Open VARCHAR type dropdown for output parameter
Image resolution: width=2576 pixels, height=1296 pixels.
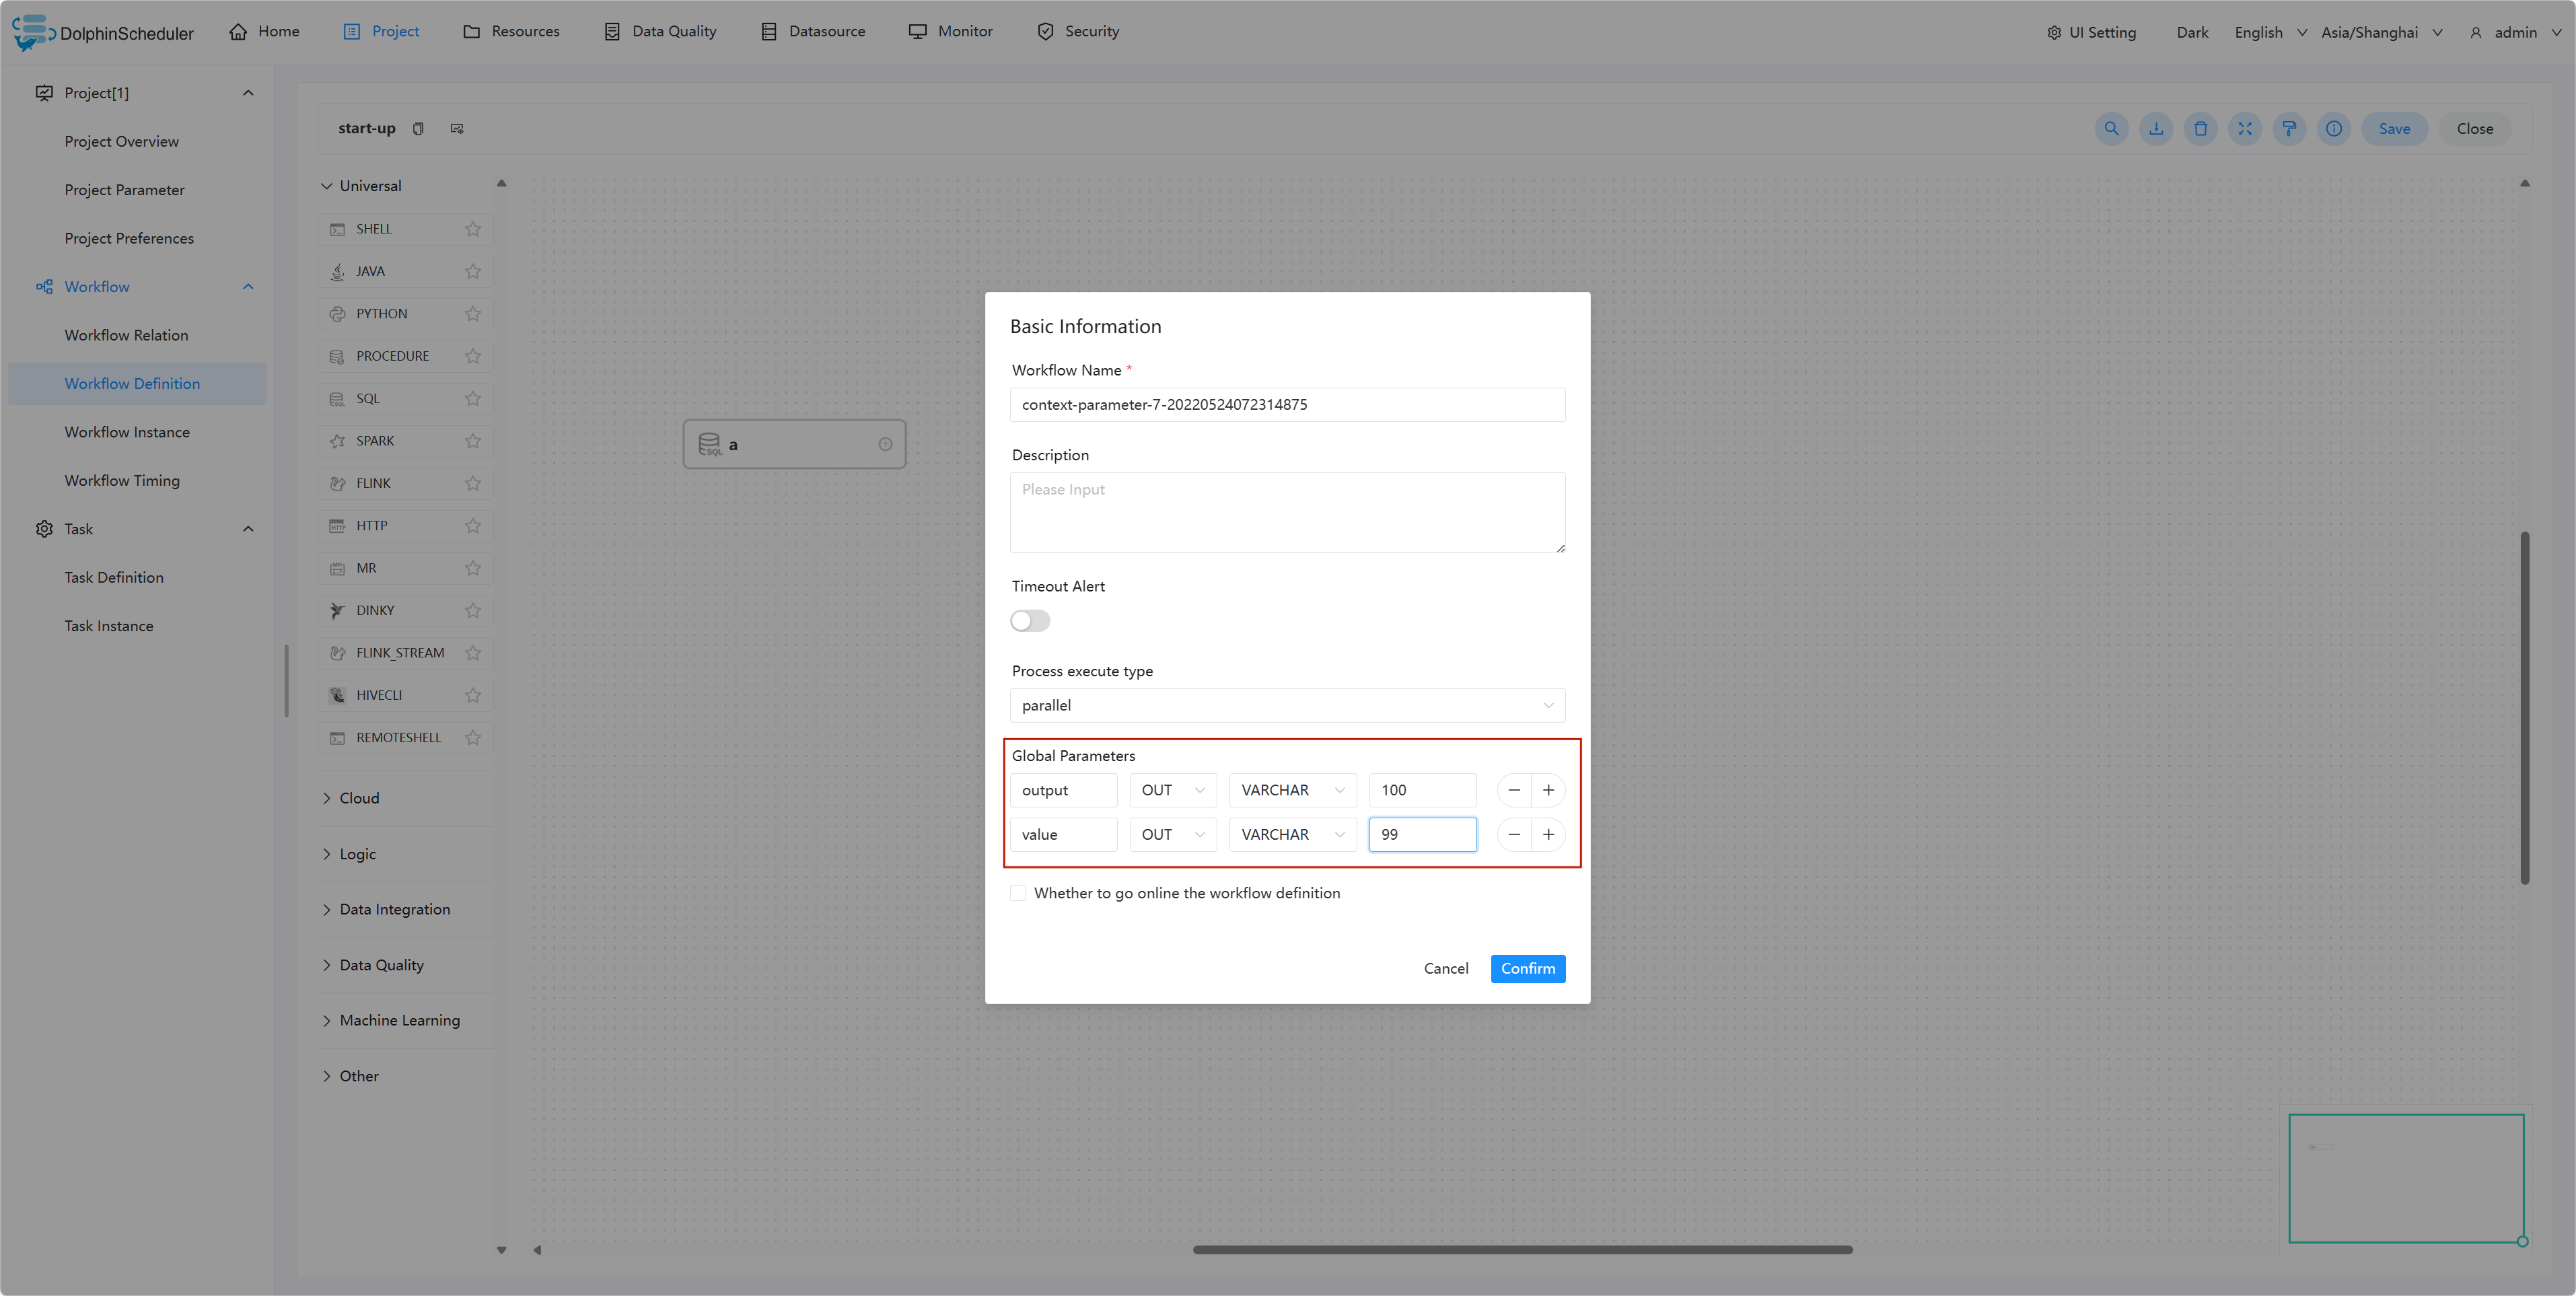tap(1292, 790)
